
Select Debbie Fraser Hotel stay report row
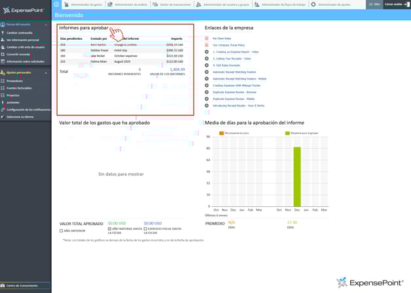tap(122, 50)
